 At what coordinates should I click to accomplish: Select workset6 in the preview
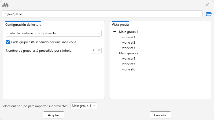tap(128, 69)
